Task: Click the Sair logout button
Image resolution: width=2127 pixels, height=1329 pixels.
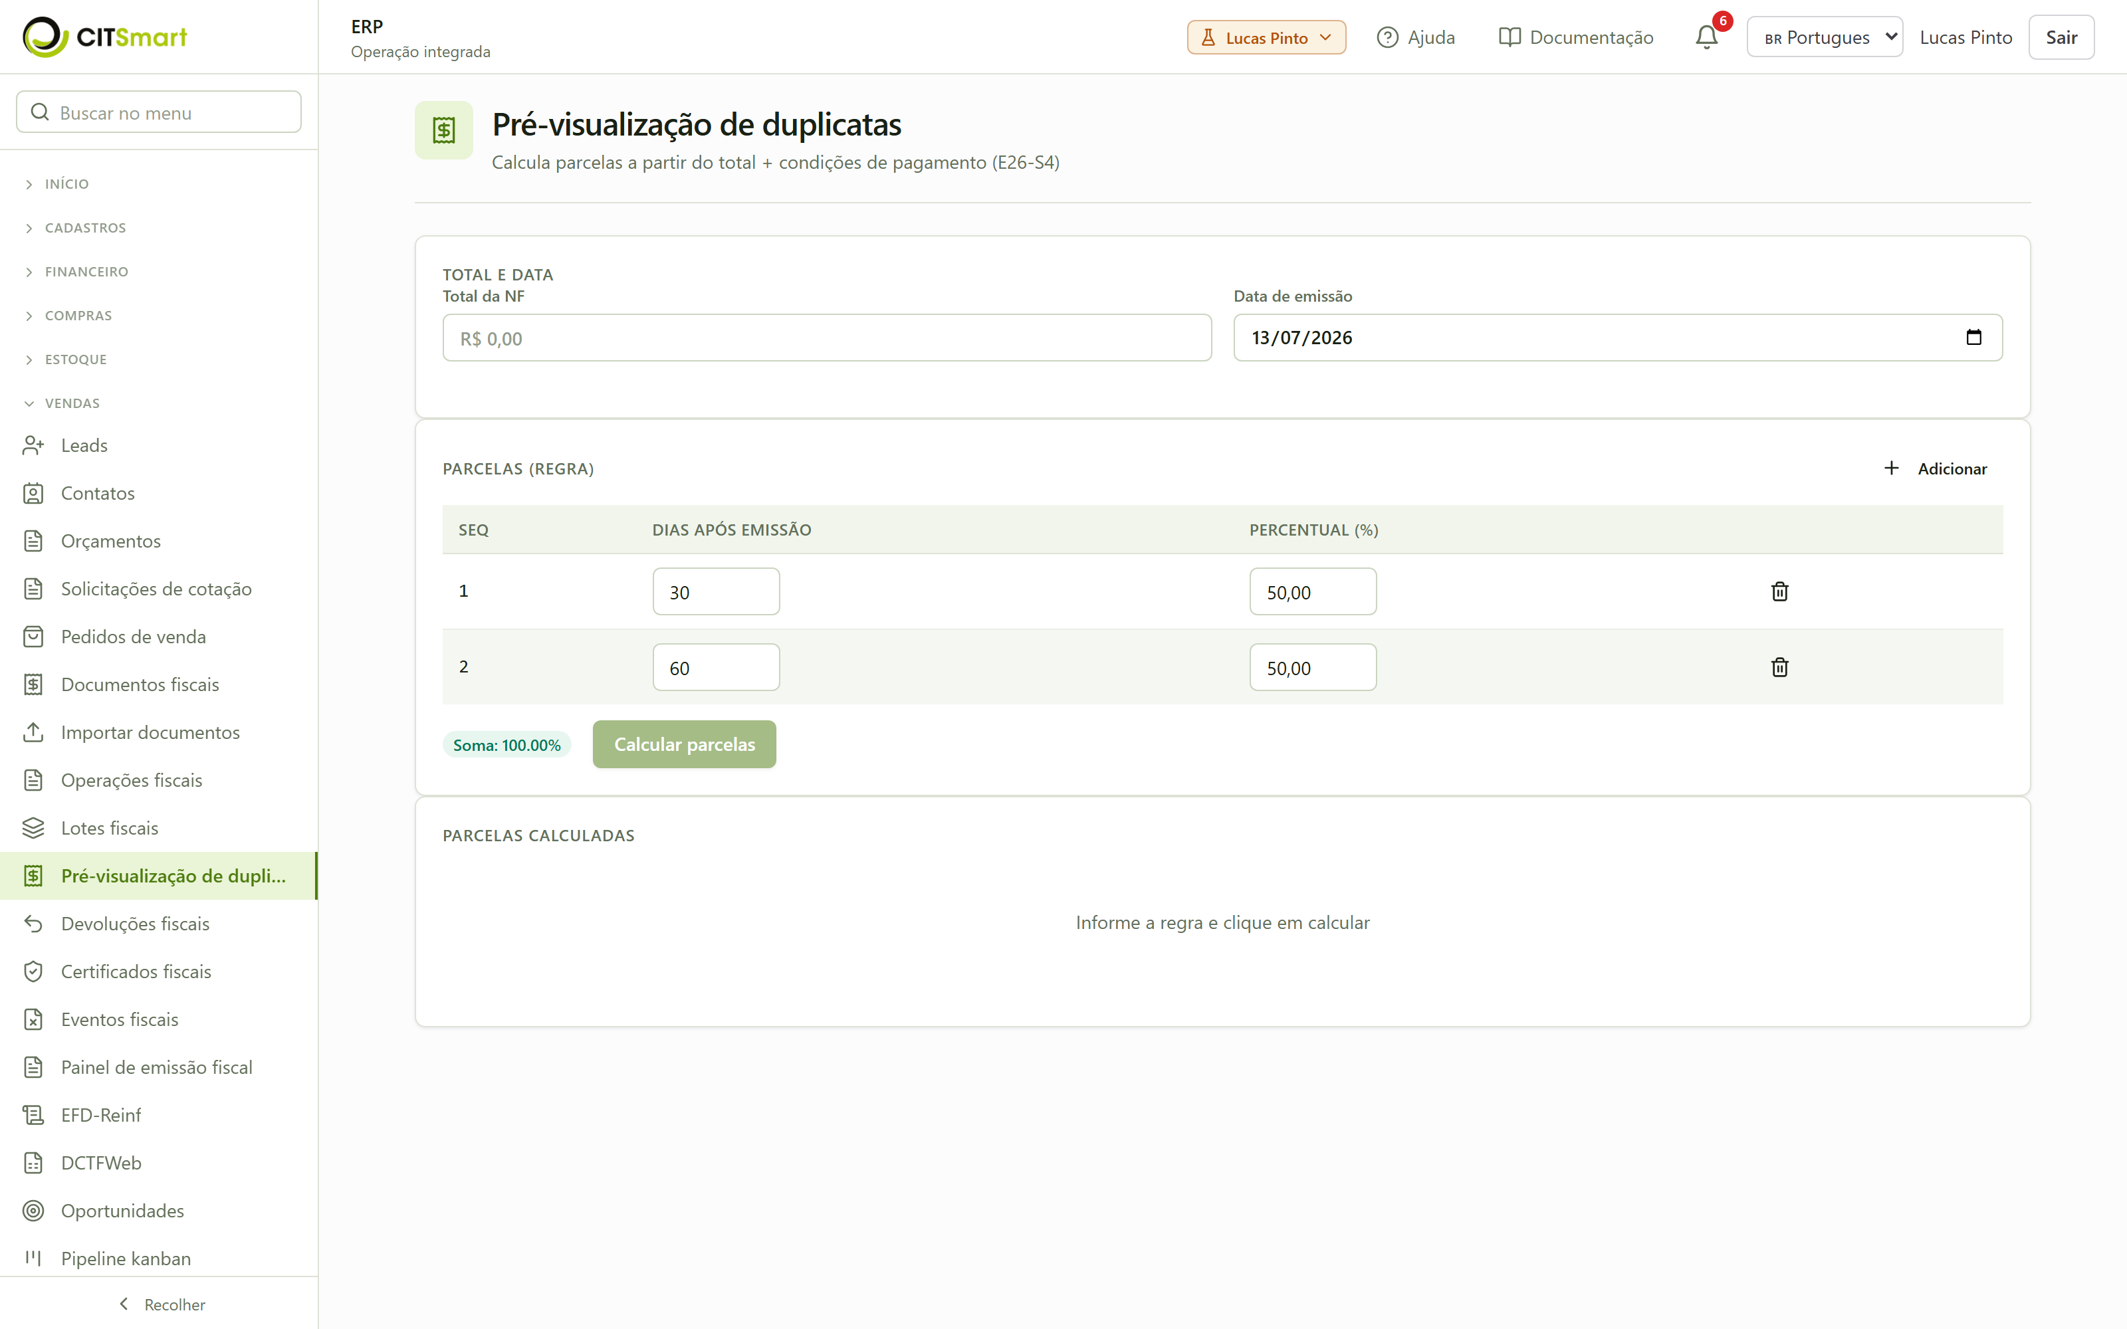Action: pyautogui.click(x=2061, y=37)
